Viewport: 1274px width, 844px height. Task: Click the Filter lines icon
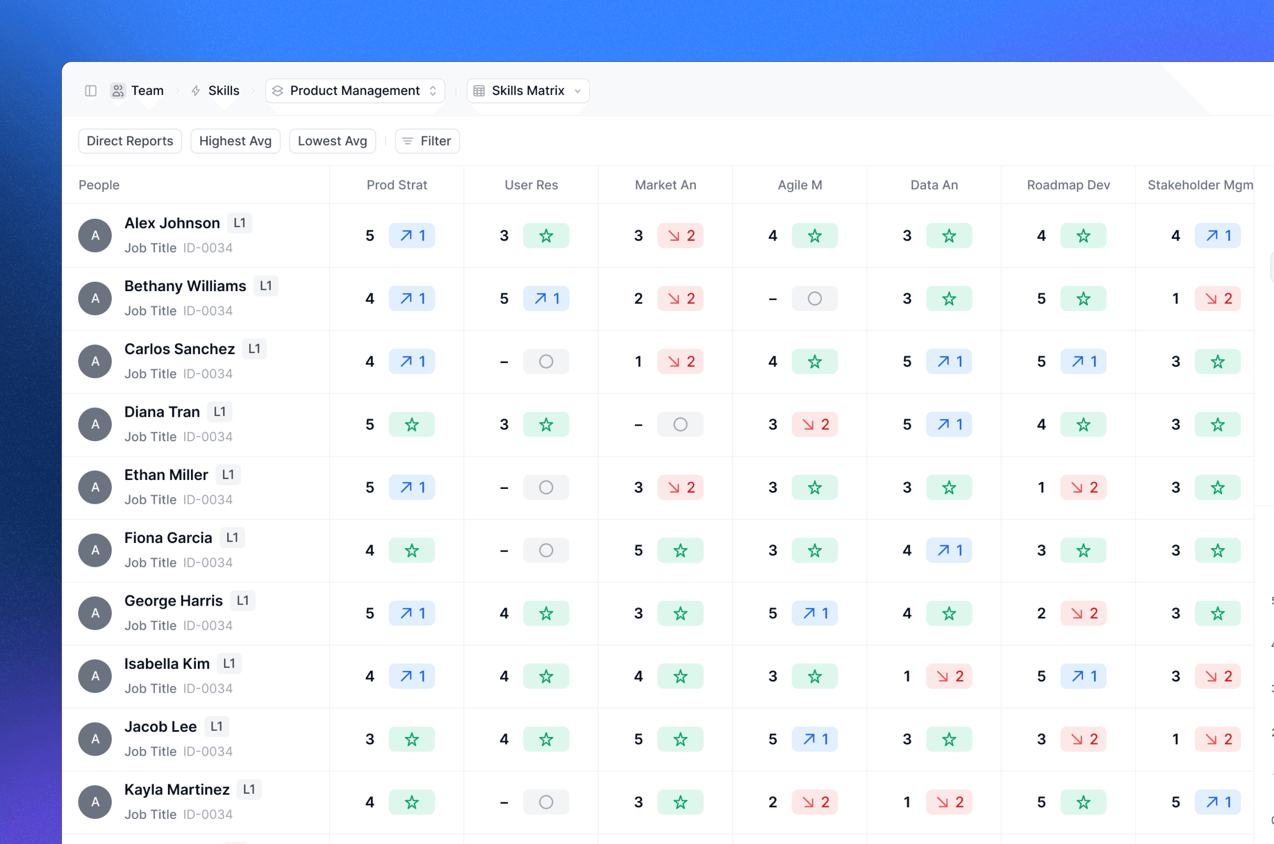click(x=408, y=141)
